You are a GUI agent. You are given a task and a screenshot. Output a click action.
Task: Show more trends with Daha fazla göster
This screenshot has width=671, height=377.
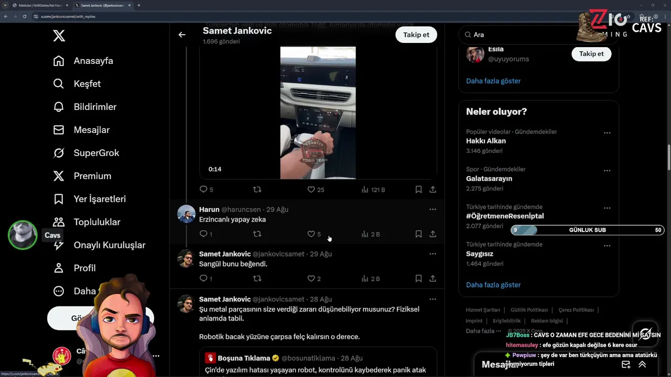493,285
